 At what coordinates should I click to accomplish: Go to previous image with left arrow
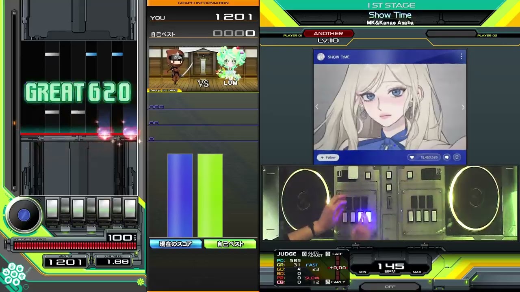coord(317,107)
